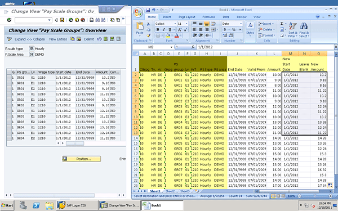
Task: Toggle Wrap Text in Alignment group
Action: tap(214, 24)
